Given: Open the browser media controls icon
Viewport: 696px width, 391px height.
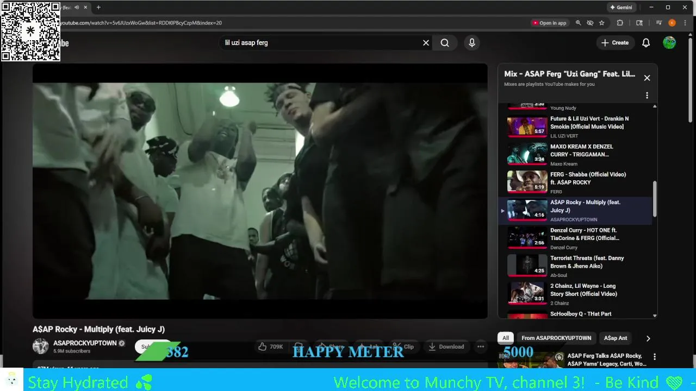Looking at the screenshot, I should pos(659,23).
